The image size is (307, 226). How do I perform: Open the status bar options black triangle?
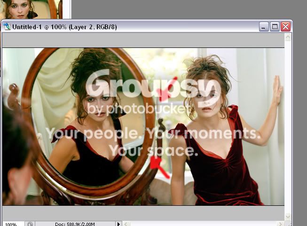pos(118,224)
